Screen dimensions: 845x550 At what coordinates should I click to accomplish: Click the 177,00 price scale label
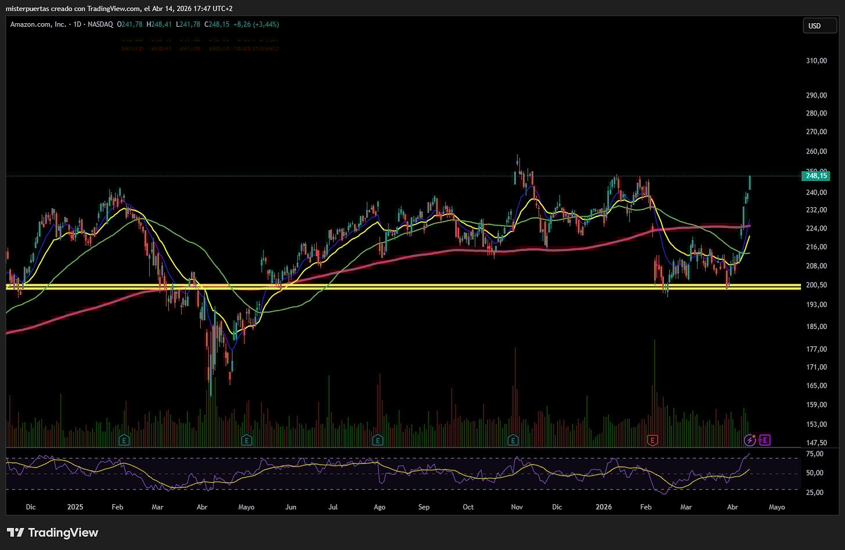[817, 349]
